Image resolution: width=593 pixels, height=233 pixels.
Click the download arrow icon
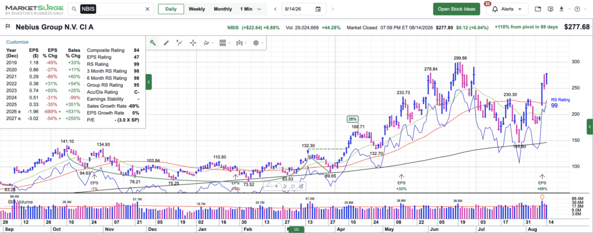561,9
